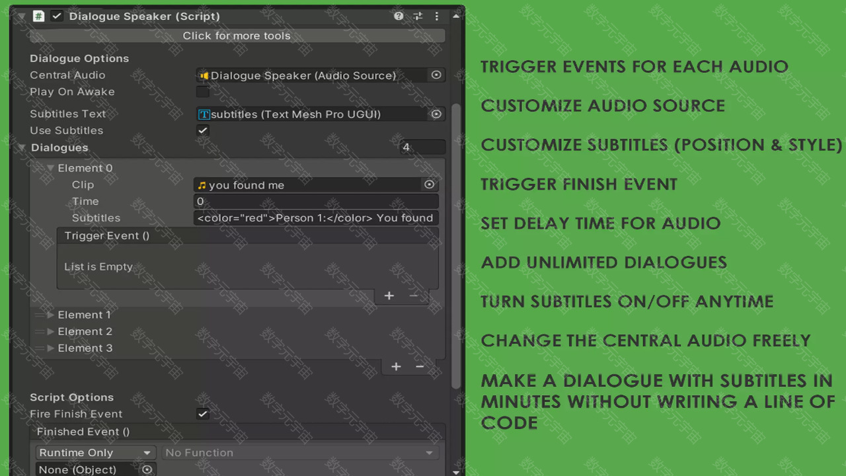This screenshot has width=846, height=476.
Task: Open the component preset selector icon
Action: tap(418, 17)
